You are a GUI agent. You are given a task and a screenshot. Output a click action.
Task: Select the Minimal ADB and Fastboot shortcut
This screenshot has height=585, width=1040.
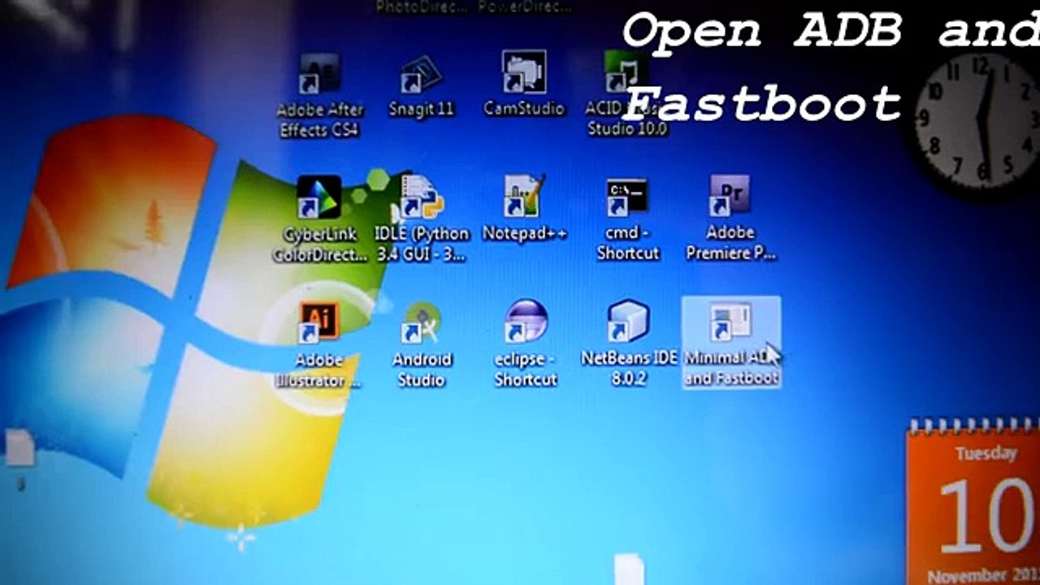coord(731,342)
